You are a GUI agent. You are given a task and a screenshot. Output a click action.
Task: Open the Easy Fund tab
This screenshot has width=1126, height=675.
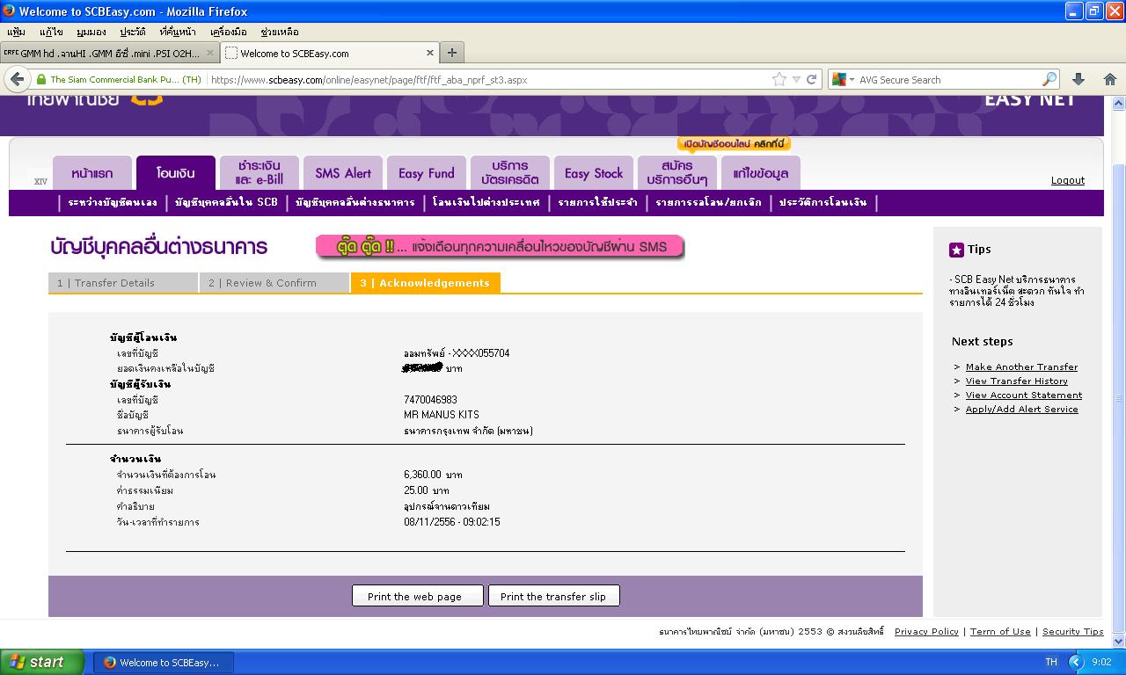click(x=427, y=173)
